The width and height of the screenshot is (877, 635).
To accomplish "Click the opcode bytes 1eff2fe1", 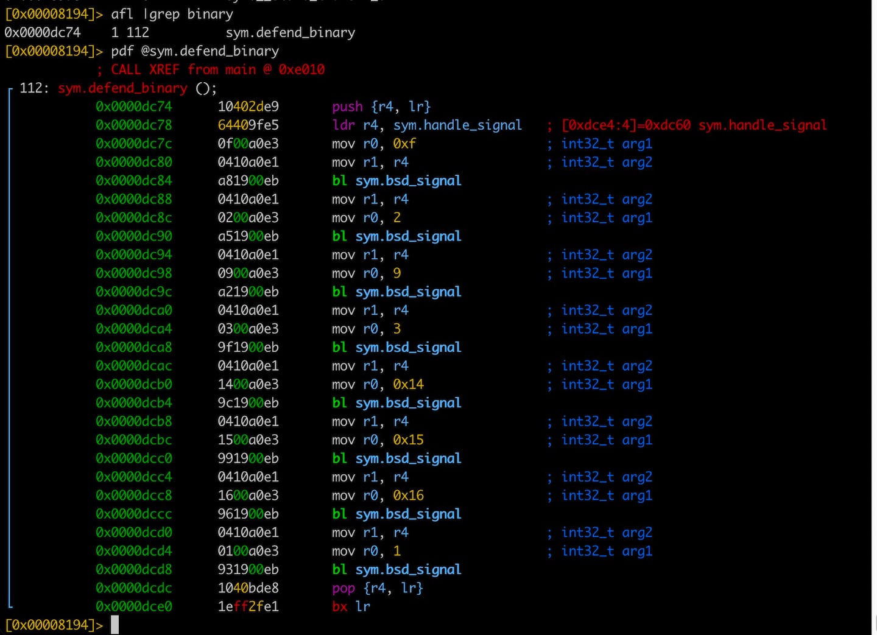I will point(248,606).
